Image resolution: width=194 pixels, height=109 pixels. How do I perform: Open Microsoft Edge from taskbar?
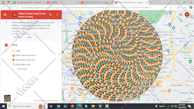(79, 106)
